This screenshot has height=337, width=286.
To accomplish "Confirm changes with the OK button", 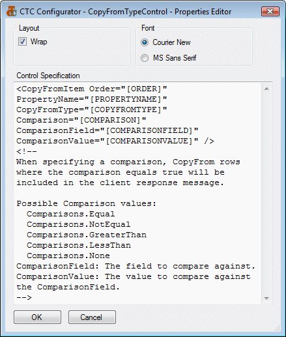I will [37, 317].
